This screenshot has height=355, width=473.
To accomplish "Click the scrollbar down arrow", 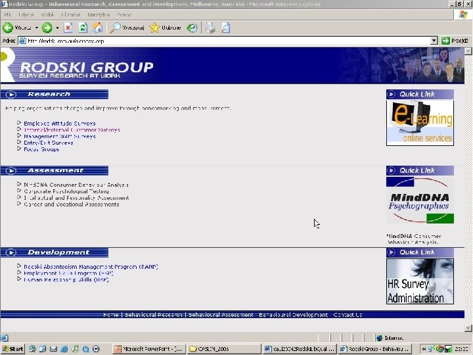I will coord(468,328).
